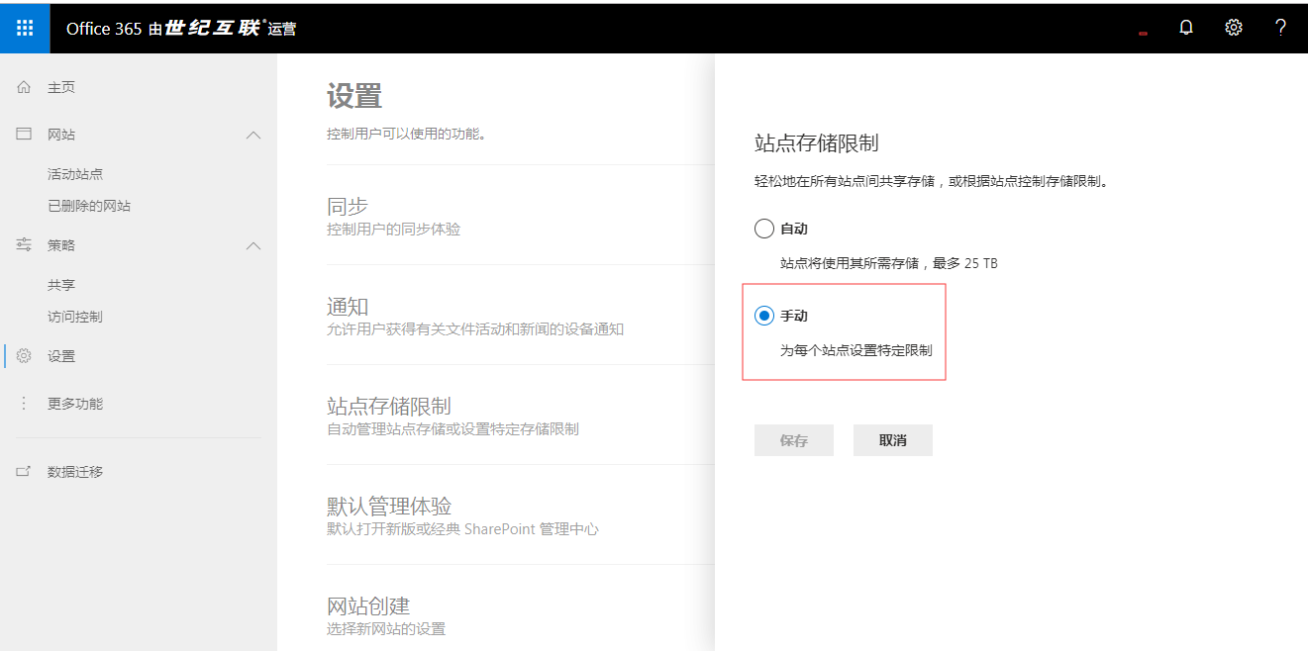The height and width of the screenshot is (651, 1308).
Task: Click the 保存 button
Action: [x=793, y=440]
